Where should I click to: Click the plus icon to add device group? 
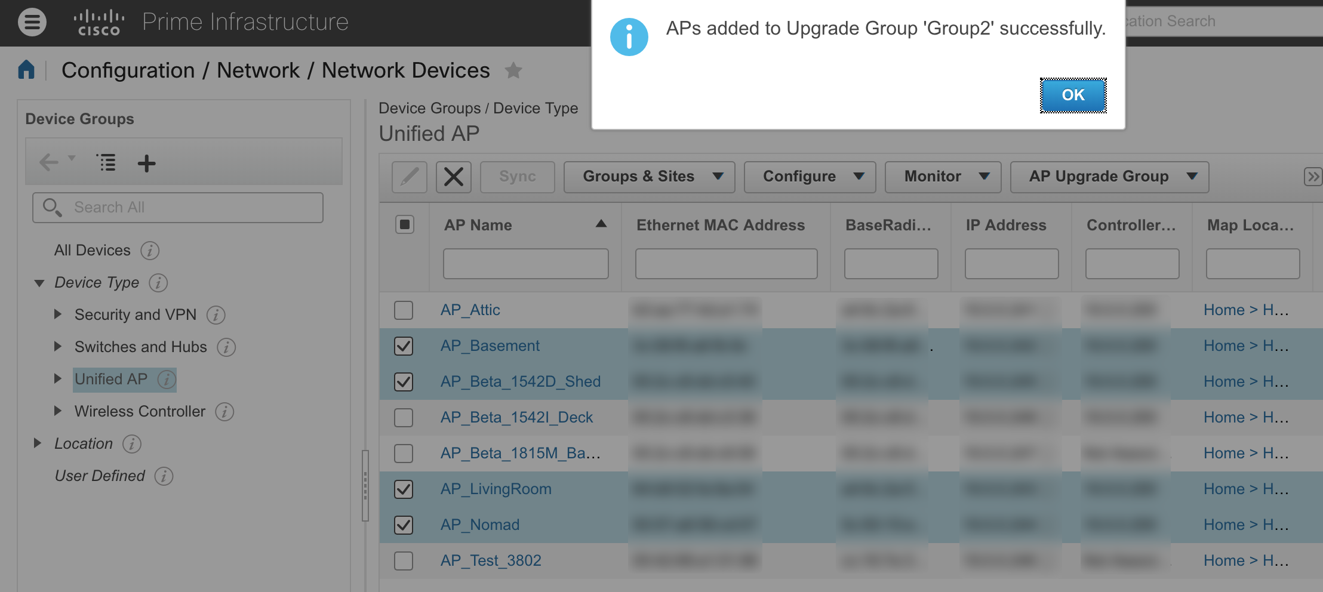tap(146, 163)
